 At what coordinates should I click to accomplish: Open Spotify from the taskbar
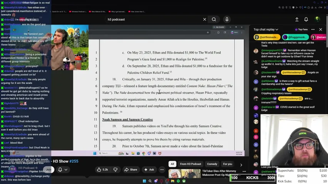pyautogui.click(x=178, y=181)
